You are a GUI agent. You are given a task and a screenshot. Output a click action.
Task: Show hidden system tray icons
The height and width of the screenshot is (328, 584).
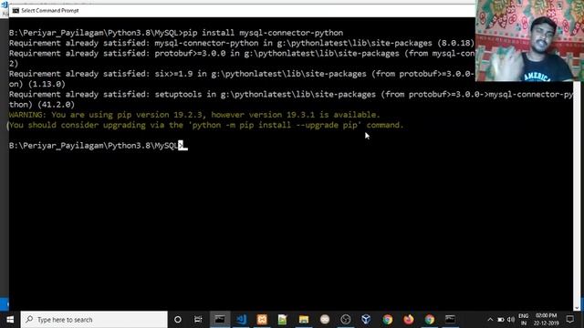(x=490, y=320)
